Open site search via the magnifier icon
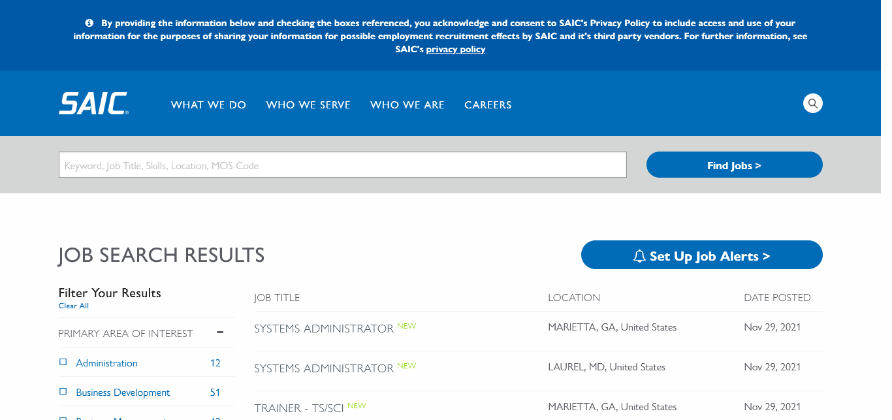This screenshot has width=892, height=420. pos(812,103)
